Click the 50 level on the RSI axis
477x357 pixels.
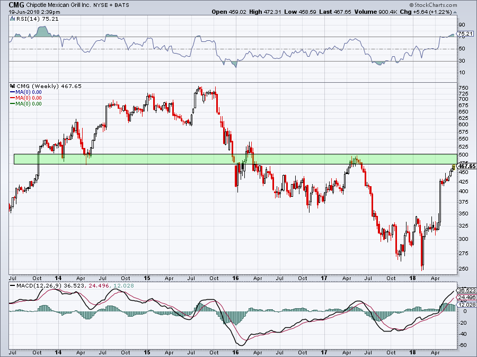[x=462, y=49]
